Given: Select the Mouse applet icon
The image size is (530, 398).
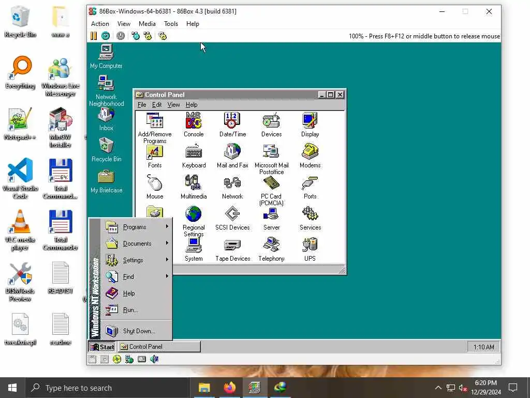Looking at the screenshot, I should tap(155, 187).
